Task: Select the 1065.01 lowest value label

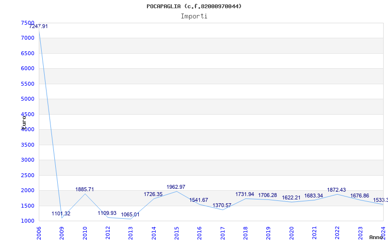Action: click(130, 214)
